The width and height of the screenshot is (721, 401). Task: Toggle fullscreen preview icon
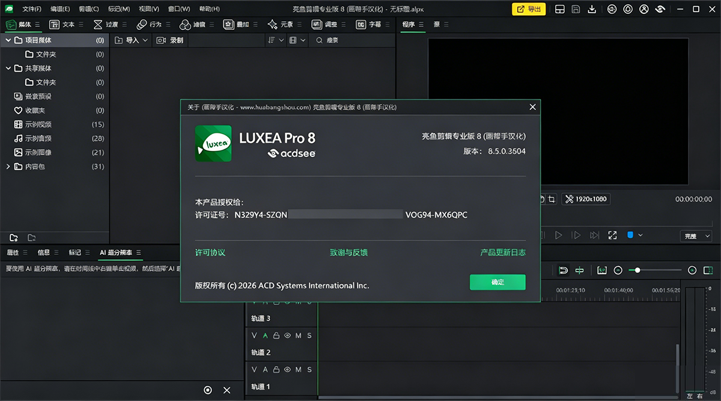[x=612, y=236]
